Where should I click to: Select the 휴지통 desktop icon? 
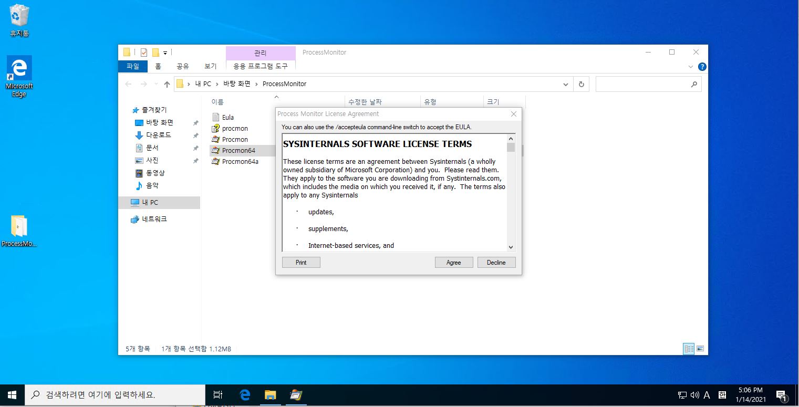point(19,21)
